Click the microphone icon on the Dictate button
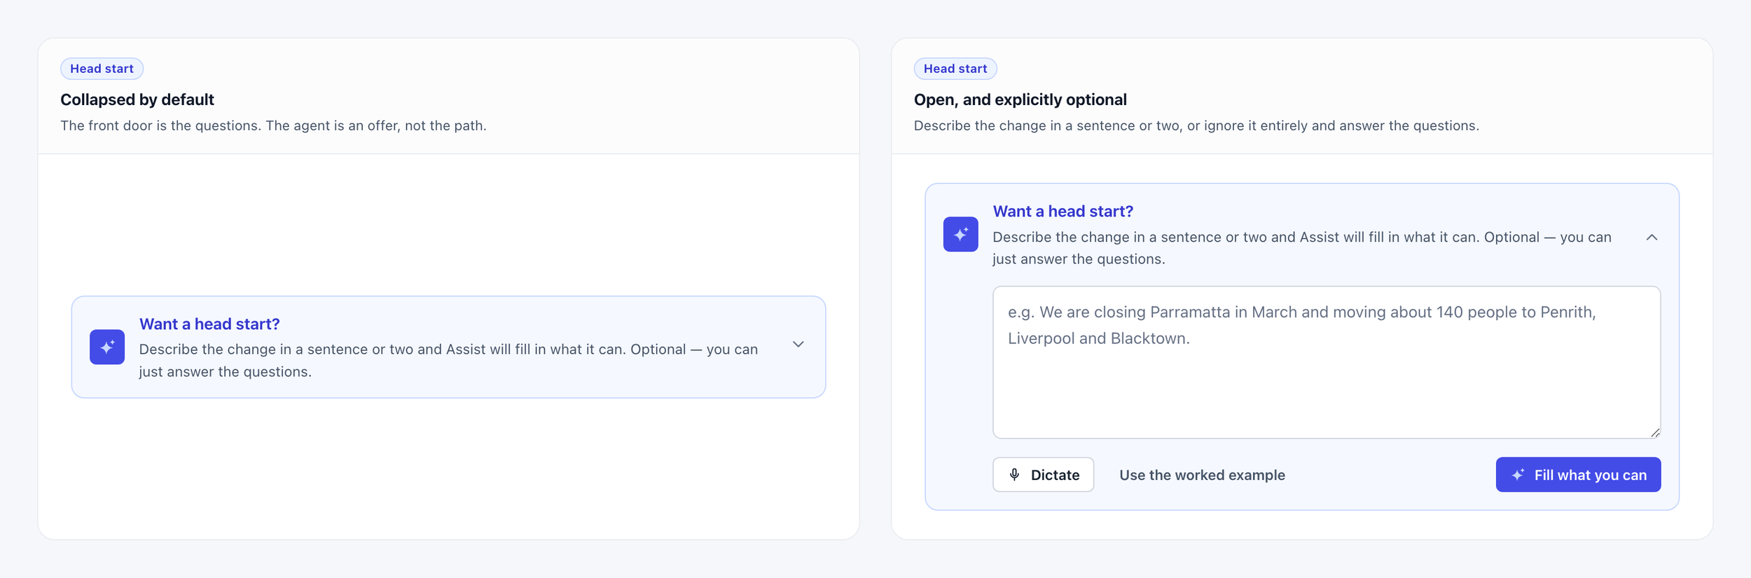This screenshot has width=1751, height=578. (1014, 474)
